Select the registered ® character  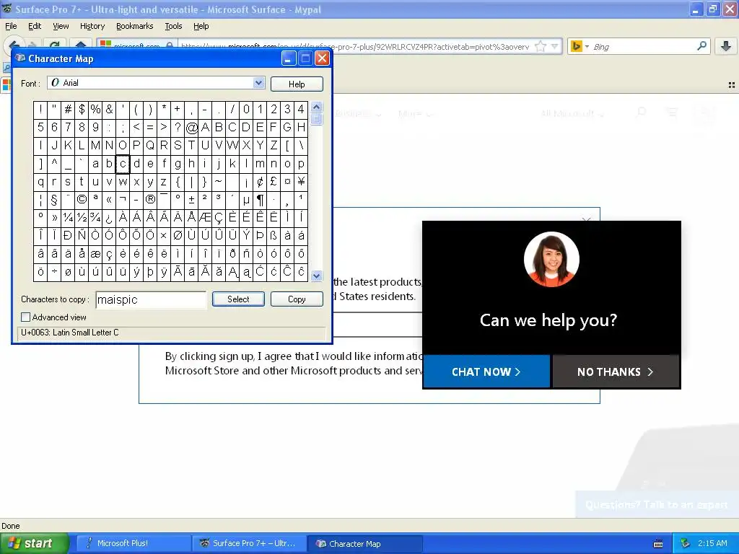pyautogui.click(x=150, y=200)
